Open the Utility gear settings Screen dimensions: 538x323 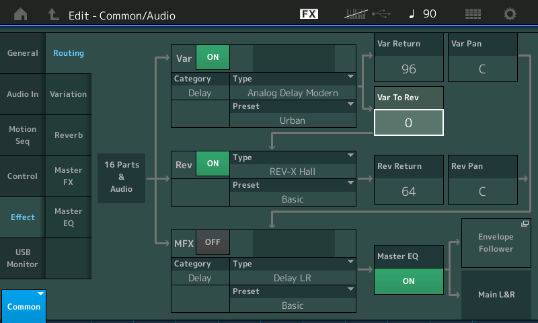(510, 14)
